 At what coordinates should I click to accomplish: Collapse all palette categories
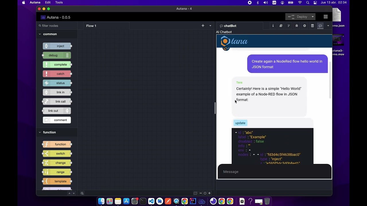(69, 193)
